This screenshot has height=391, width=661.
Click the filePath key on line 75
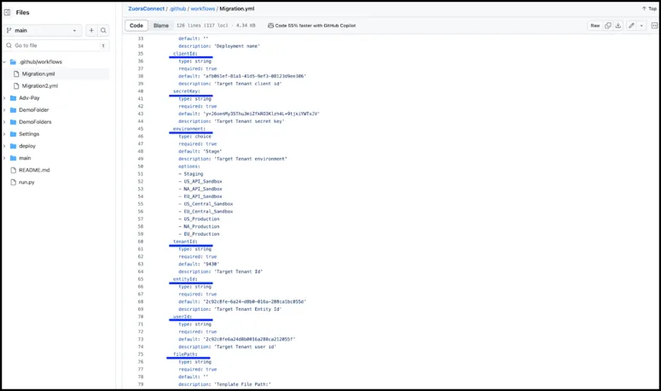coord(185,354)
